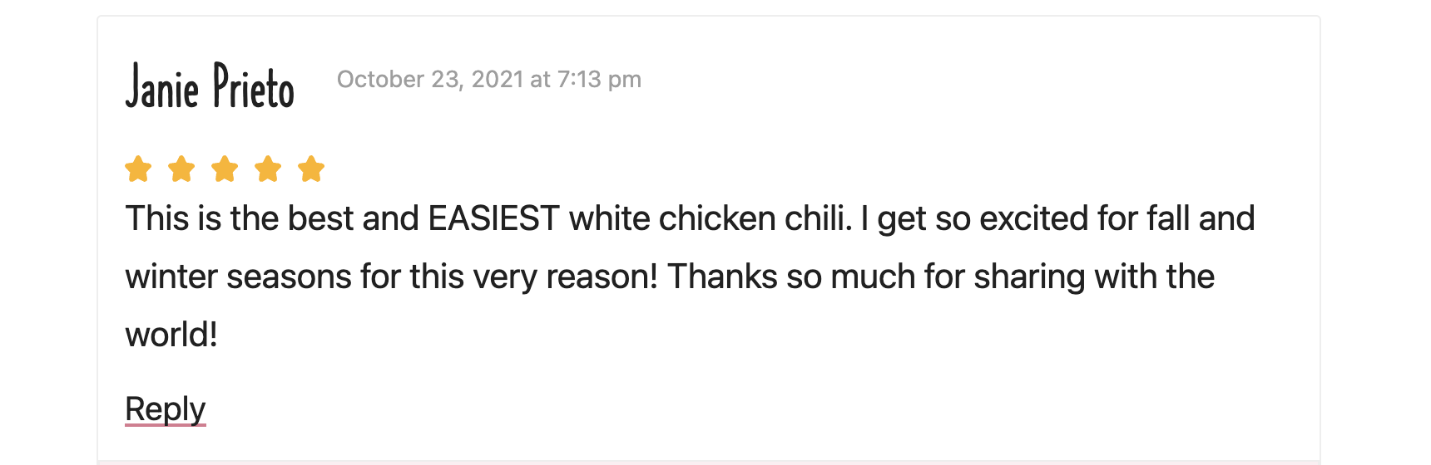Select the fifth rating star

(x=311, y=169)
